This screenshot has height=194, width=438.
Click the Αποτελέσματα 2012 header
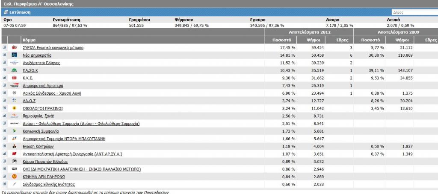(309, 32)
